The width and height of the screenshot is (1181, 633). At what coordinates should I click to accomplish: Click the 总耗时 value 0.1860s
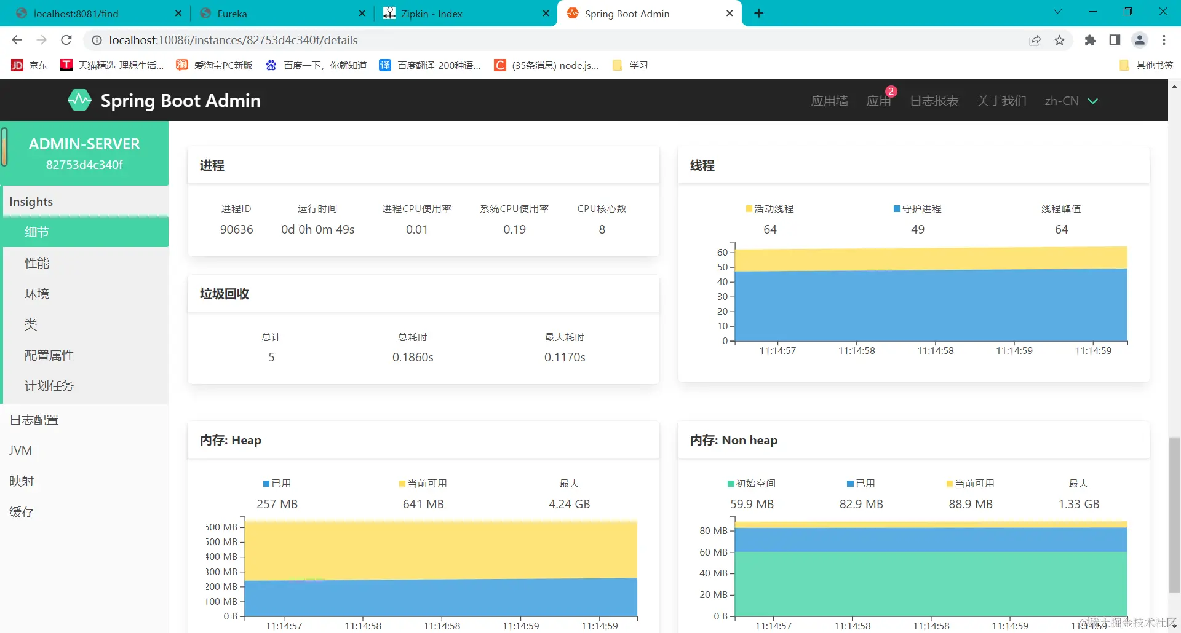click(413, 357)
